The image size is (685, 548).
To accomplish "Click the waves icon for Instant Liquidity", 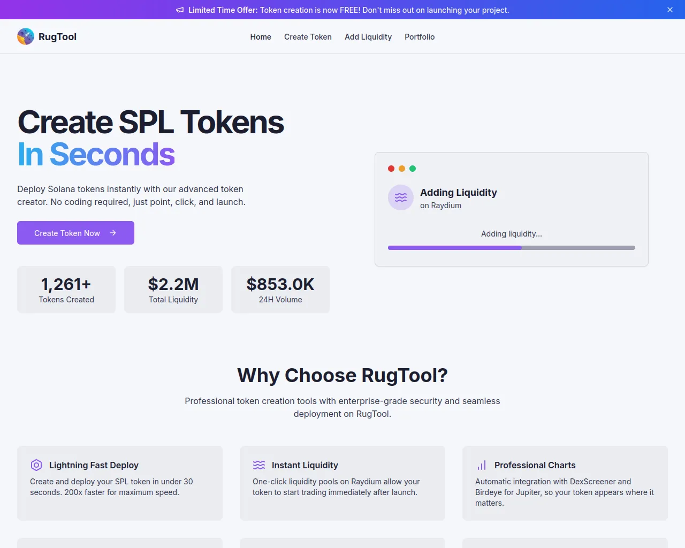I will [x=259, y=465].
